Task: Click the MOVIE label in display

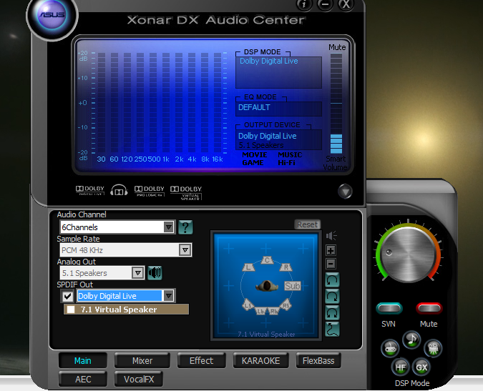Action: [255, 154]
